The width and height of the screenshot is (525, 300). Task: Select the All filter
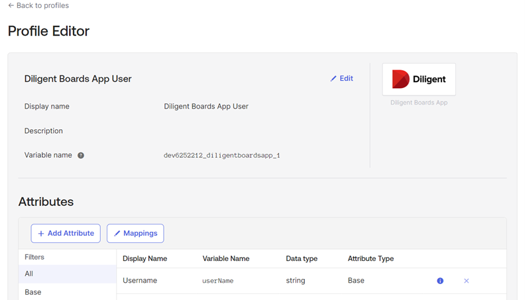click(29, 274)
